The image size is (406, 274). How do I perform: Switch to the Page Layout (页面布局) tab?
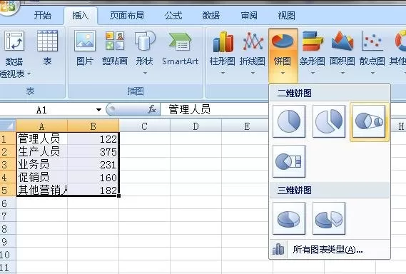click(126, 16)
